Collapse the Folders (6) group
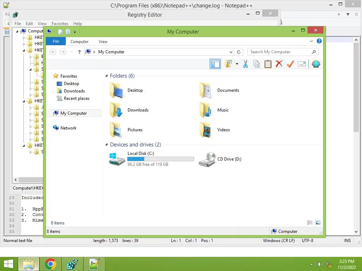The width and height of the screenshot is (362, 271). point(106,76)
